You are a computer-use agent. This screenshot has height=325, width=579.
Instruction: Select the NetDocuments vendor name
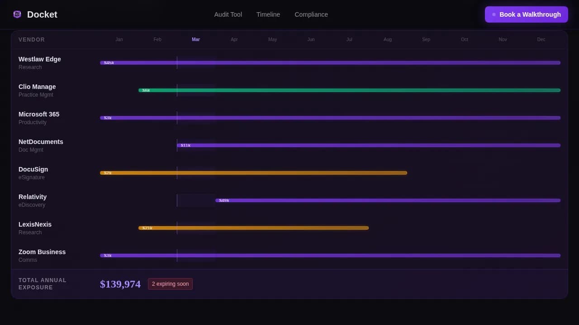[x=41, y=142]
